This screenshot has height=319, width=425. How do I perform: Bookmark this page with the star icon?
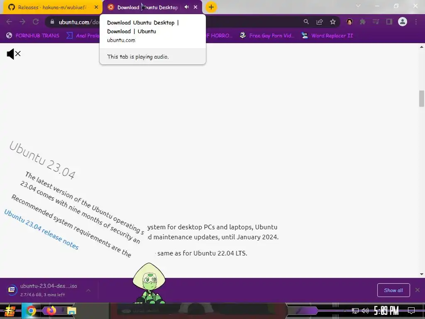coord(333,22)
